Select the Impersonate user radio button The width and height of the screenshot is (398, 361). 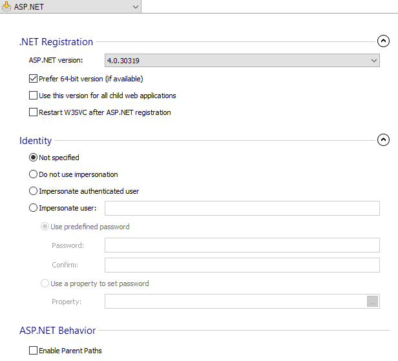coord(33,208)
